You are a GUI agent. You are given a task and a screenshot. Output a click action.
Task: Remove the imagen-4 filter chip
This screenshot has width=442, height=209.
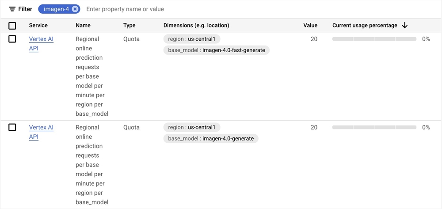coord(75,9)
